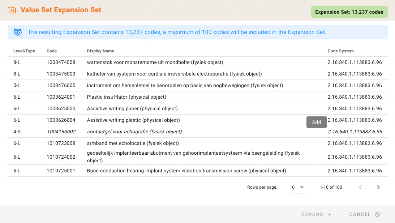Click the plus icon beside Expand
395x223 pixels.
point(330,214)
